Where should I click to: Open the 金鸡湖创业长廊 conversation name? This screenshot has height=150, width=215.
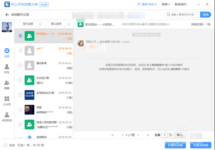45,93
